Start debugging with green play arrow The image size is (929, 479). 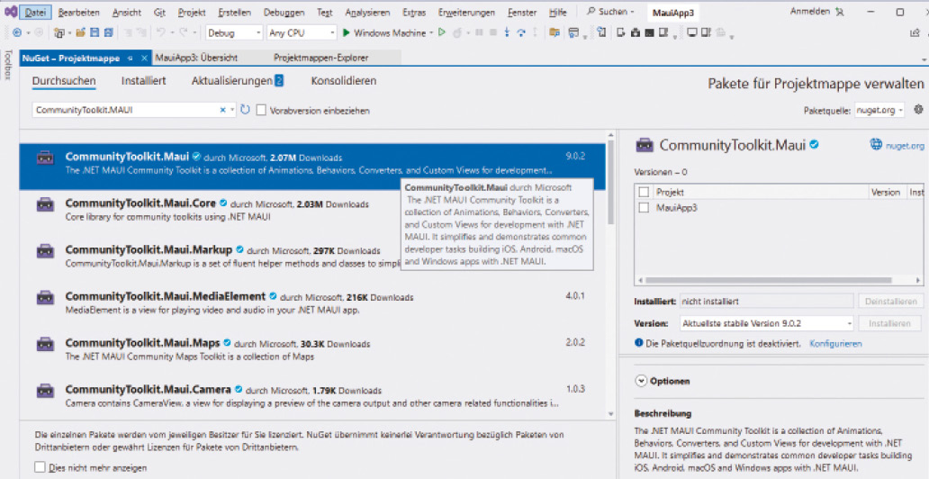tap(347, 33)
